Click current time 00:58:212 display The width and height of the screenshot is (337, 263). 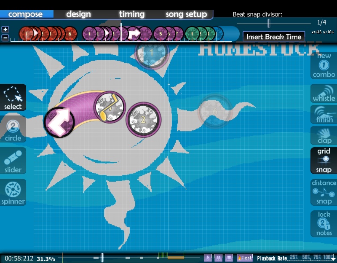pos(19,258)
